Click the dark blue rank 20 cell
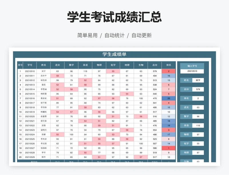This screenshot has height=175, width=229. (x=169, y=98)
